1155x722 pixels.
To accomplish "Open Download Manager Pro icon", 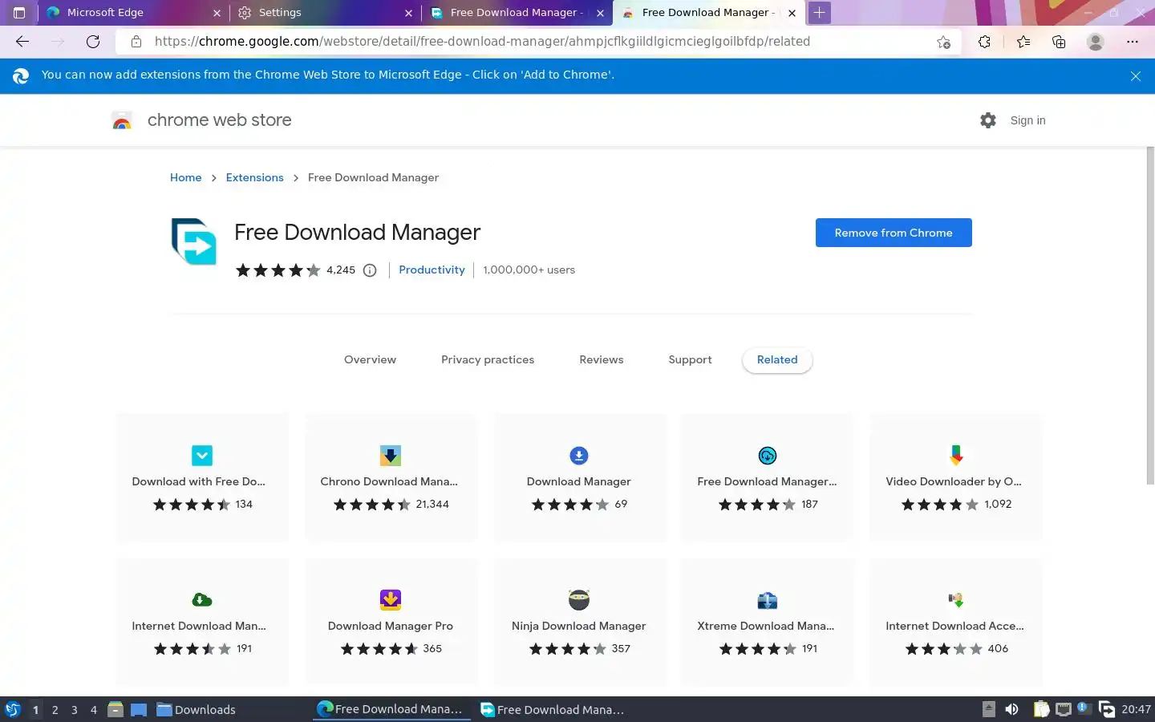I will [390, 600].
